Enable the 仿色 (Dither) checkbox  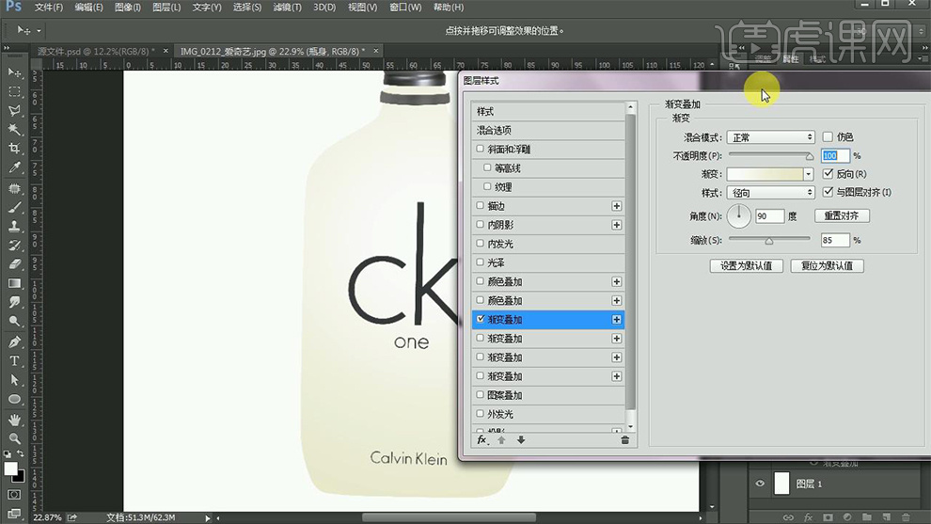tap(828, 137)
